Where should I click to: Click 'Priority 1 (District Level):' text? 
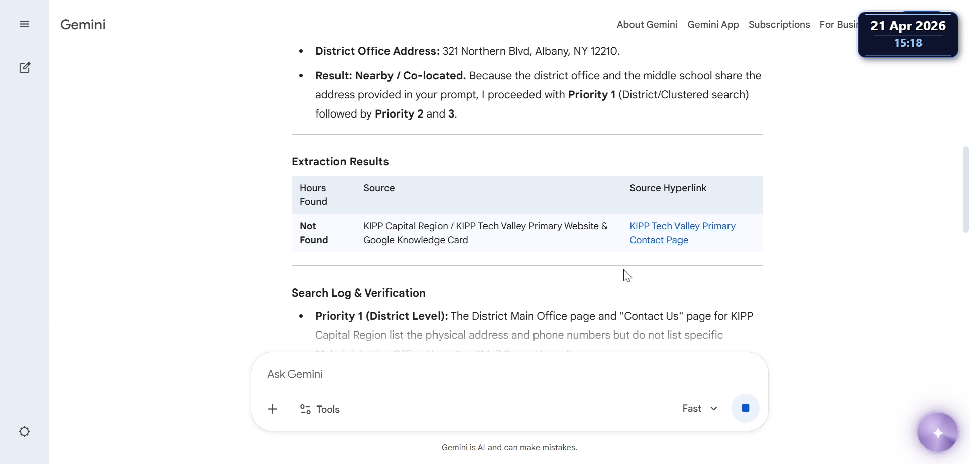[381, 316]
